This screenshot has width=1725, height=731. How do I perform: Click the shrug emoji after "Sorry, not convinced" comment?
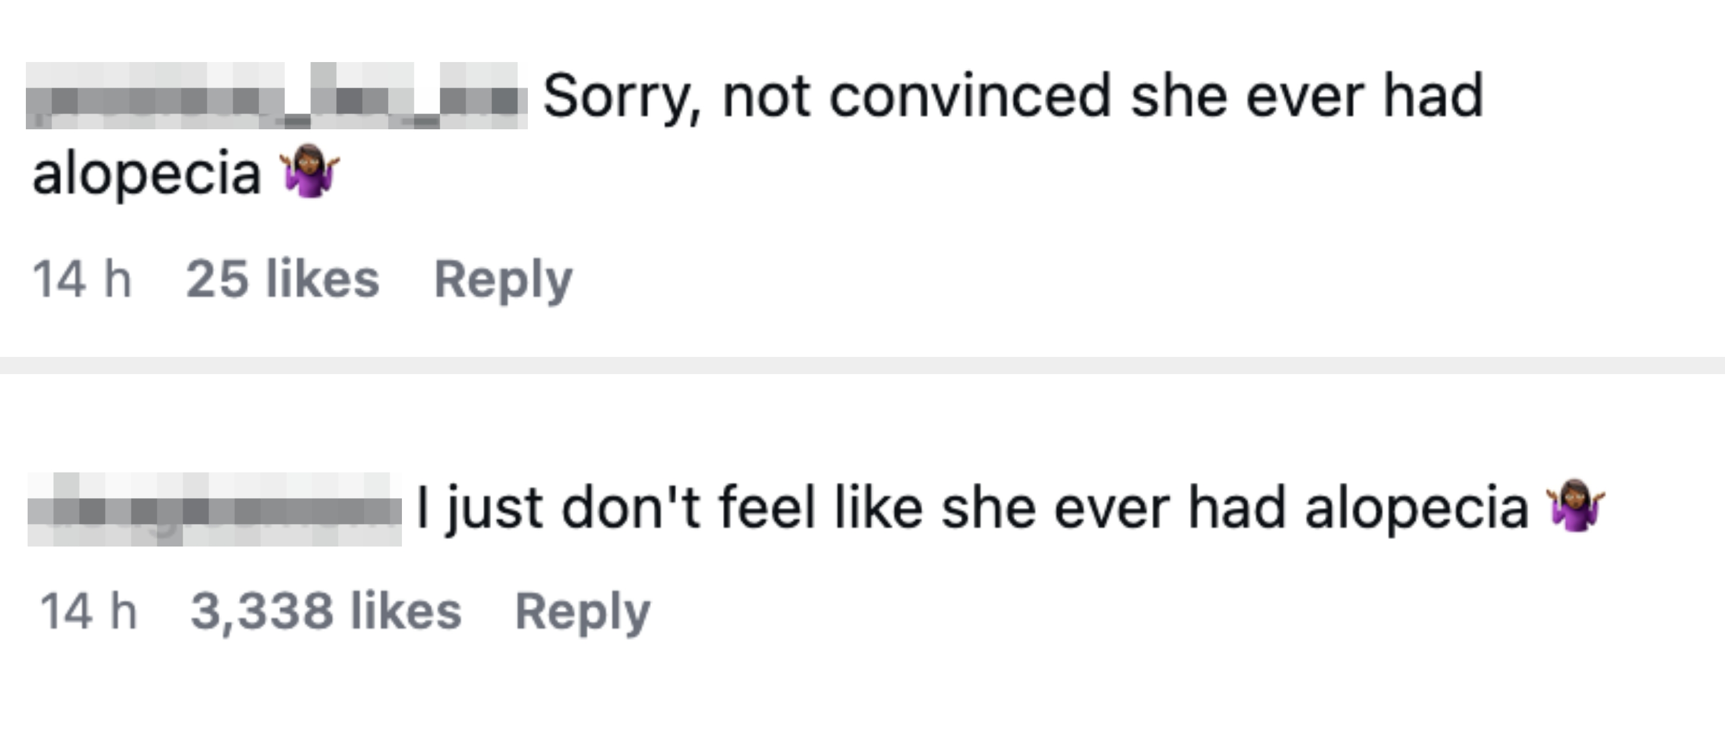pyautogui.click(x=309, y=171)
